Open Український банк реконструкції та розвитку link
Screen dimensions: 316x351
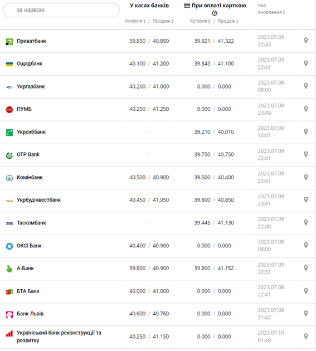[x=59, y=337]
